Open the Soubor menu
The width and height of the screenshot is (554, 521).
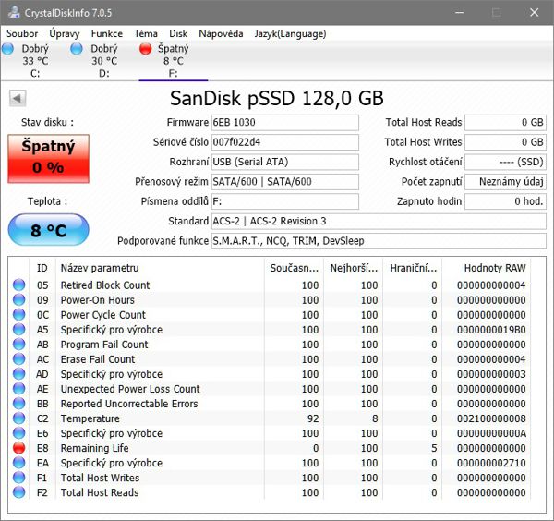click(x=22, y=33)
